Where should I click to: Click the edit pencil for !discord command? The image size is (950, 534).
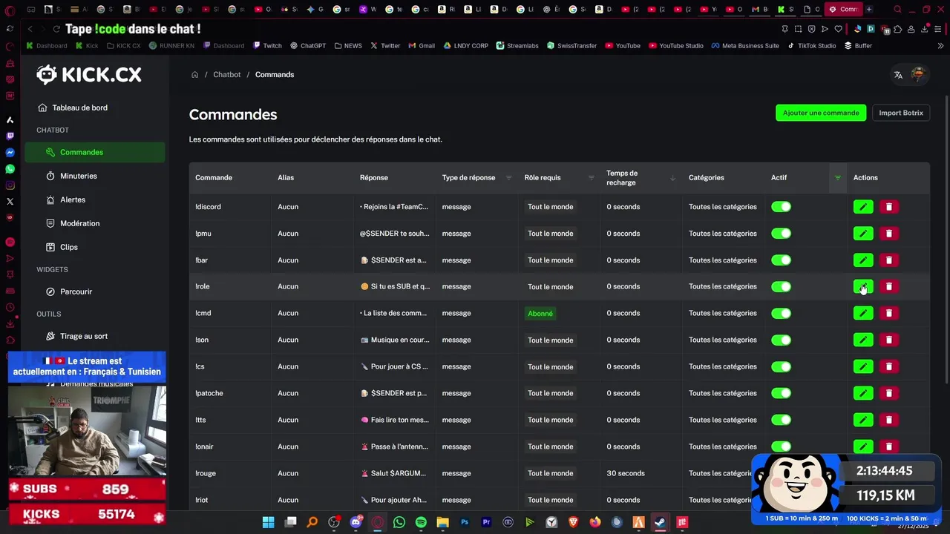pos(862,207)
